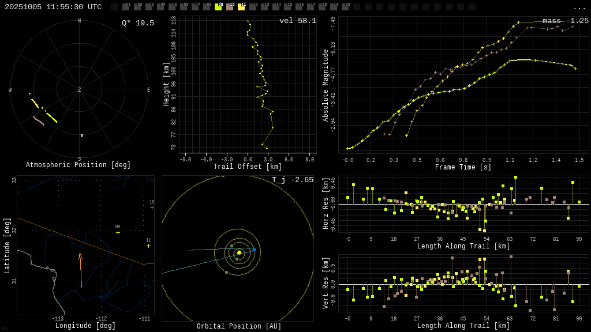Select the station 20 box in top bar
Screen dimensions: 591x332
click(x=345, y=7)
